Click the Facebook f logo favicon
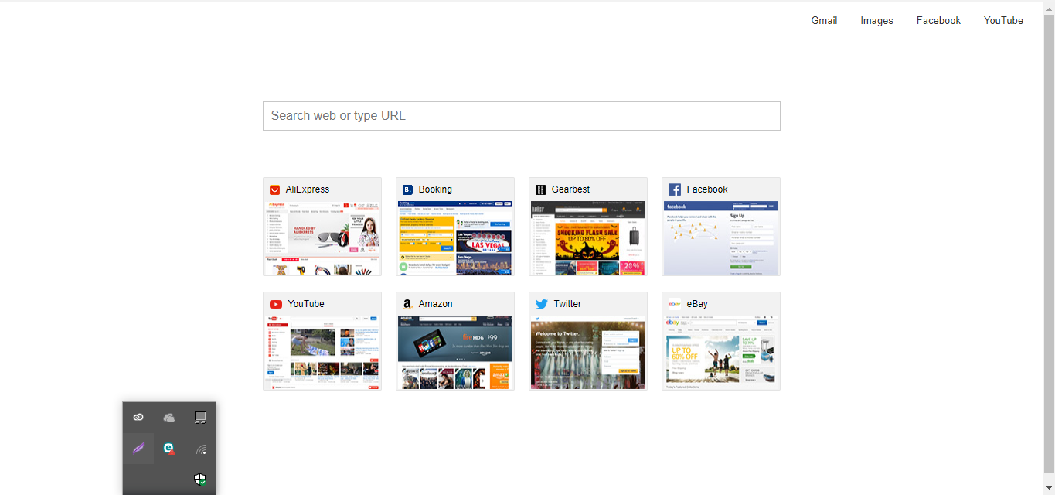 click(674, 189)
